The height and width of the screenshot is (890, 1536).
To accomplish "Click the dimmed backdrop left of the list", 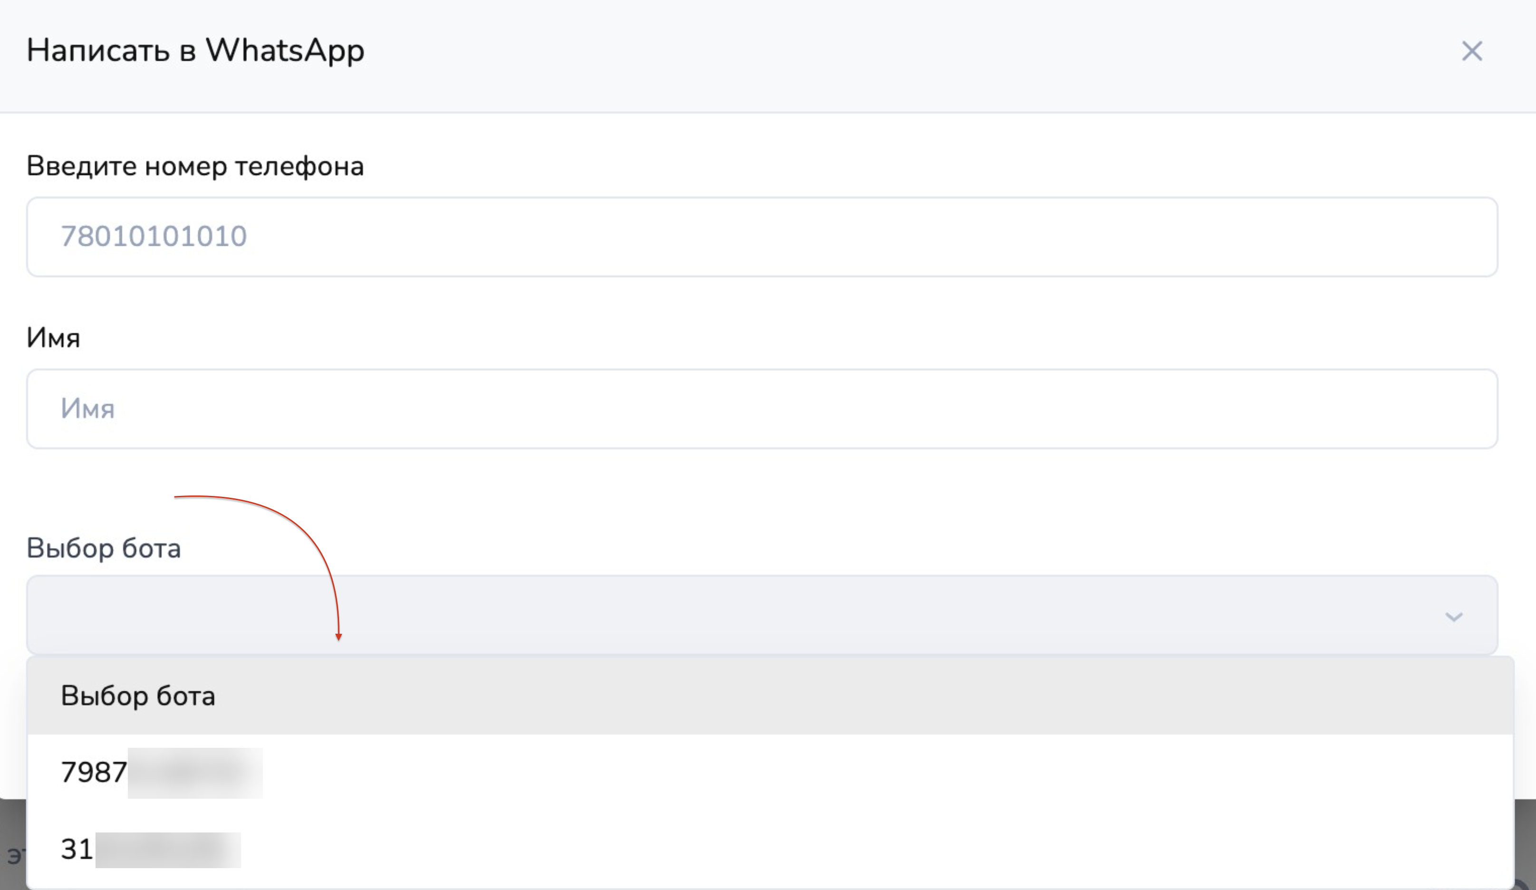I will (12, 847).
